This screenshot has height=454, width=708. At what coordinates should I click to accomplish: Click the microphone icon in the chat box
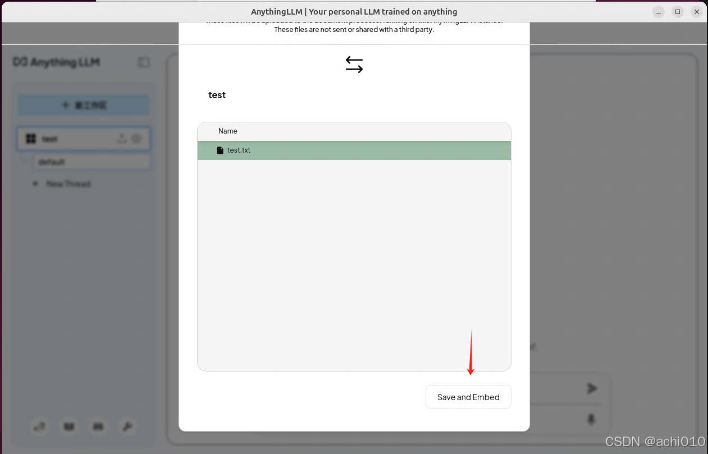click(x=592, y=419)
